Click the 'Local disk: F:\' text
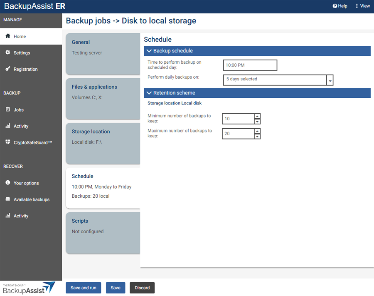This screenshot has width=374, height=296. coord(87,142)
